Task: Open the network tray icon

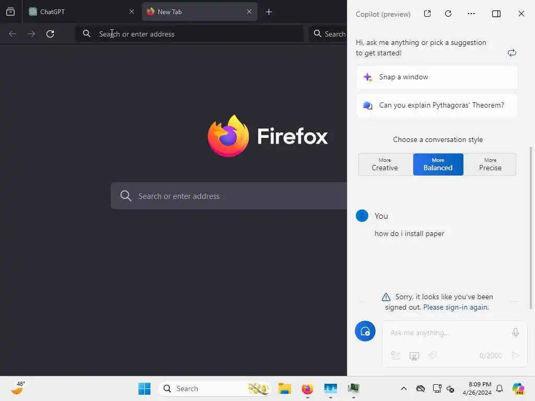Action: (437, 388)
